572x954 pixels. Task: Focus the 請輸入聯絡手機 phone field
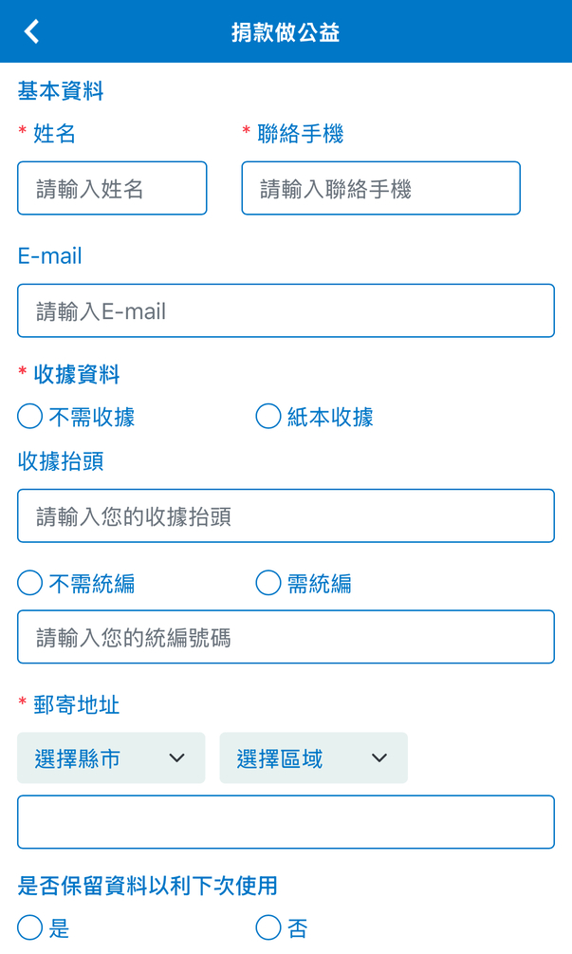[x=380, y=188]
